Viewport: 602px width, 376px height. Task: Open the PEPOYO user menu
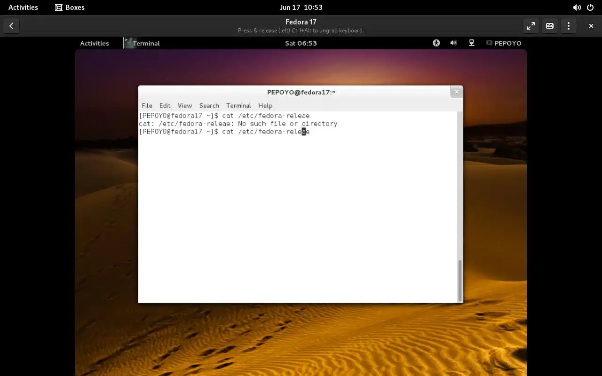coord(504,43)
